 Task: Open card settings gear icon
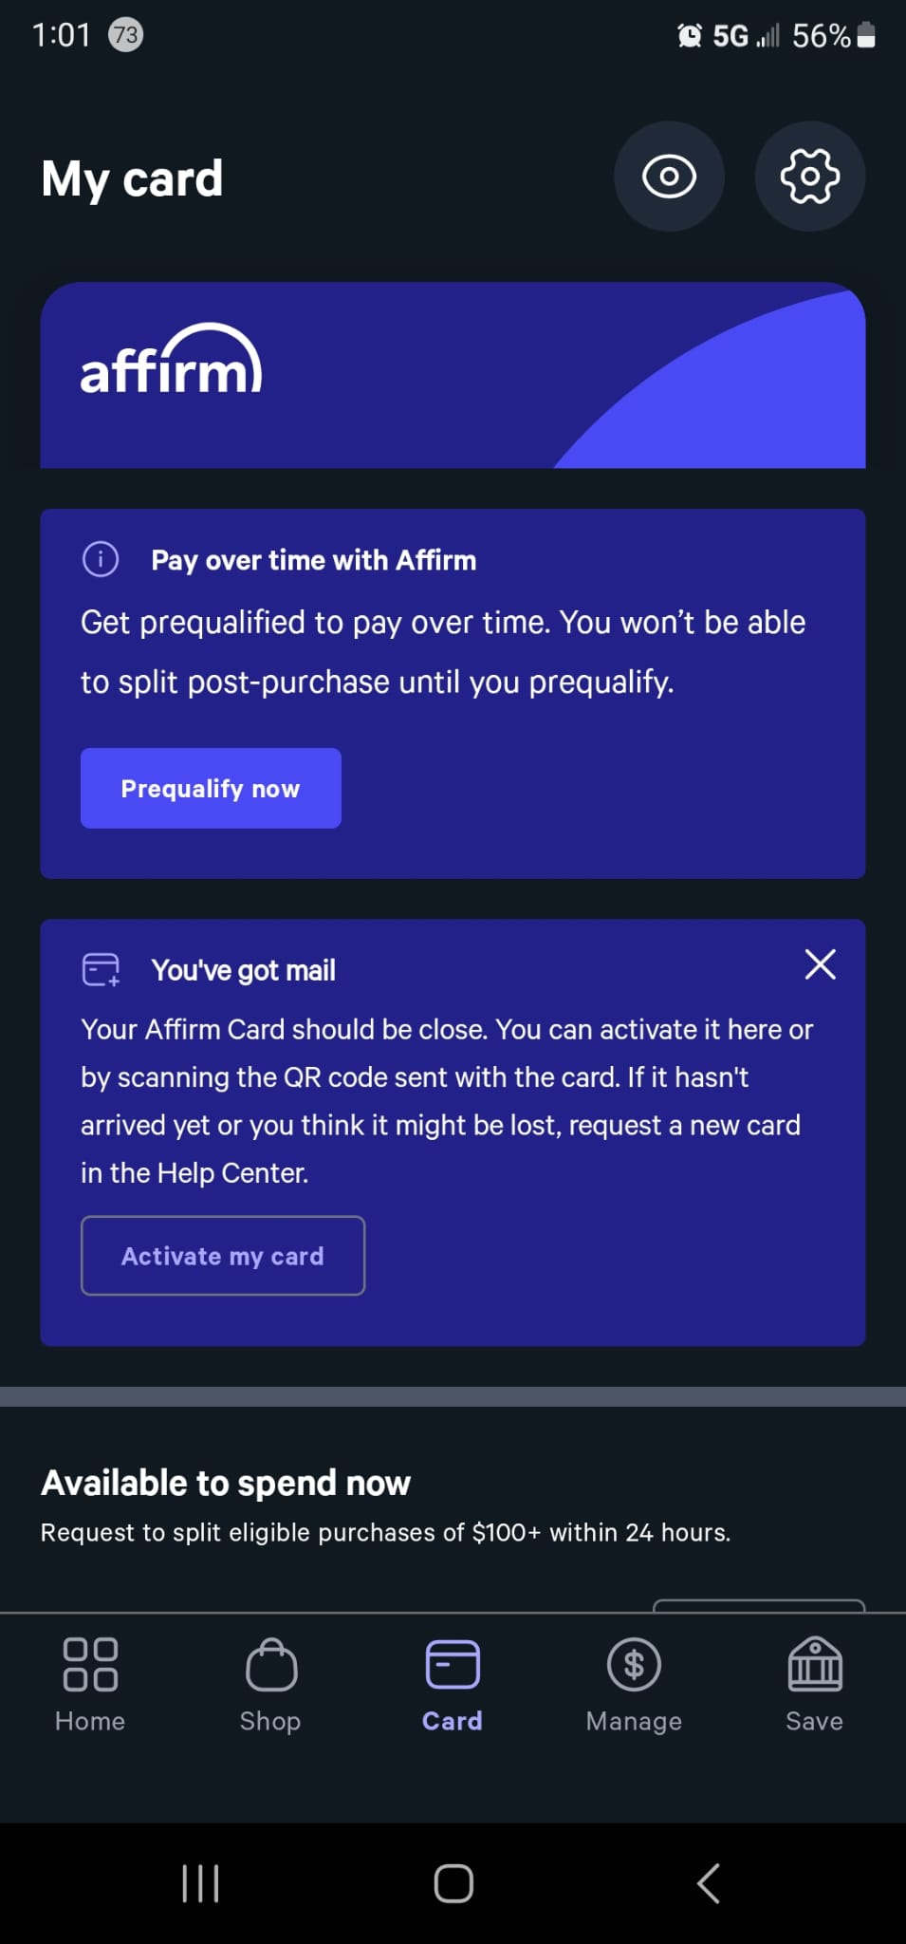[809, 177]
